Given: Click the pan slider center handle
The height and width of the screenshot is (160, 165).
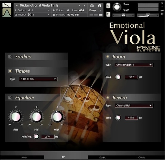Looking at the screenshot, I should [123, 15].
